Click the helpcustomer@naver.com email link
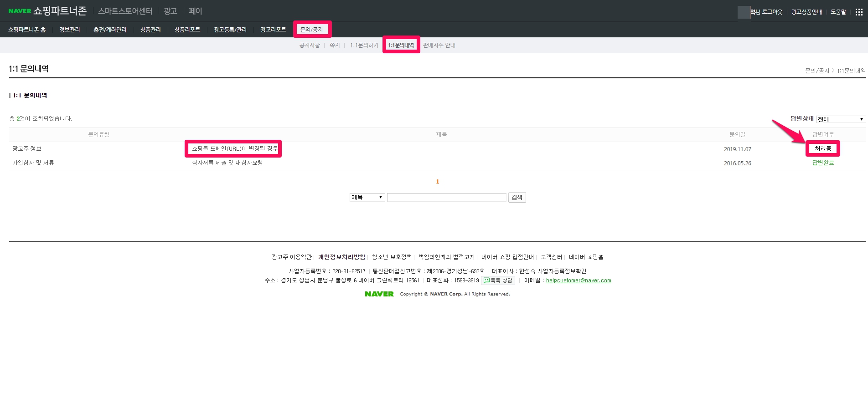Viewport: 868px width, 413px height. coord(578,280)
